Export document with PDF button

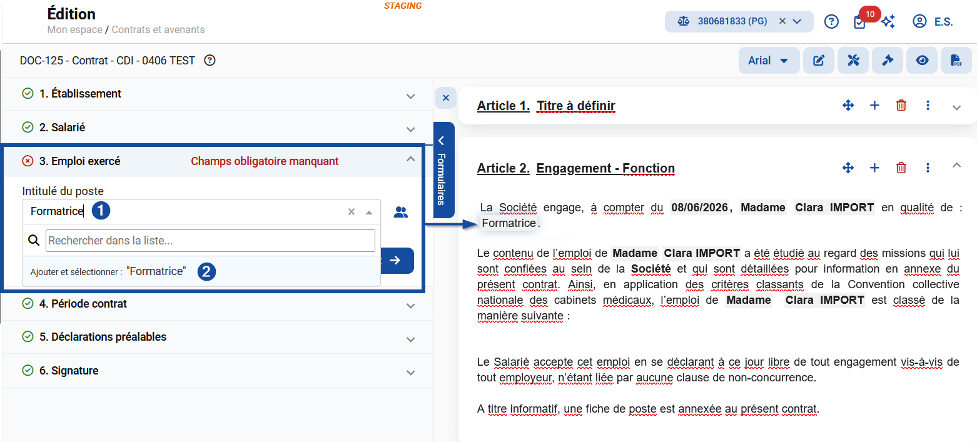pos(956,61)
